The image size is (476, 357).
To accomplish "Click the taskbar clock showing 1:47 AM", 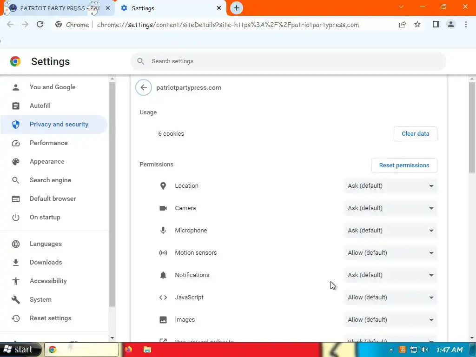I will pos(450,350).
